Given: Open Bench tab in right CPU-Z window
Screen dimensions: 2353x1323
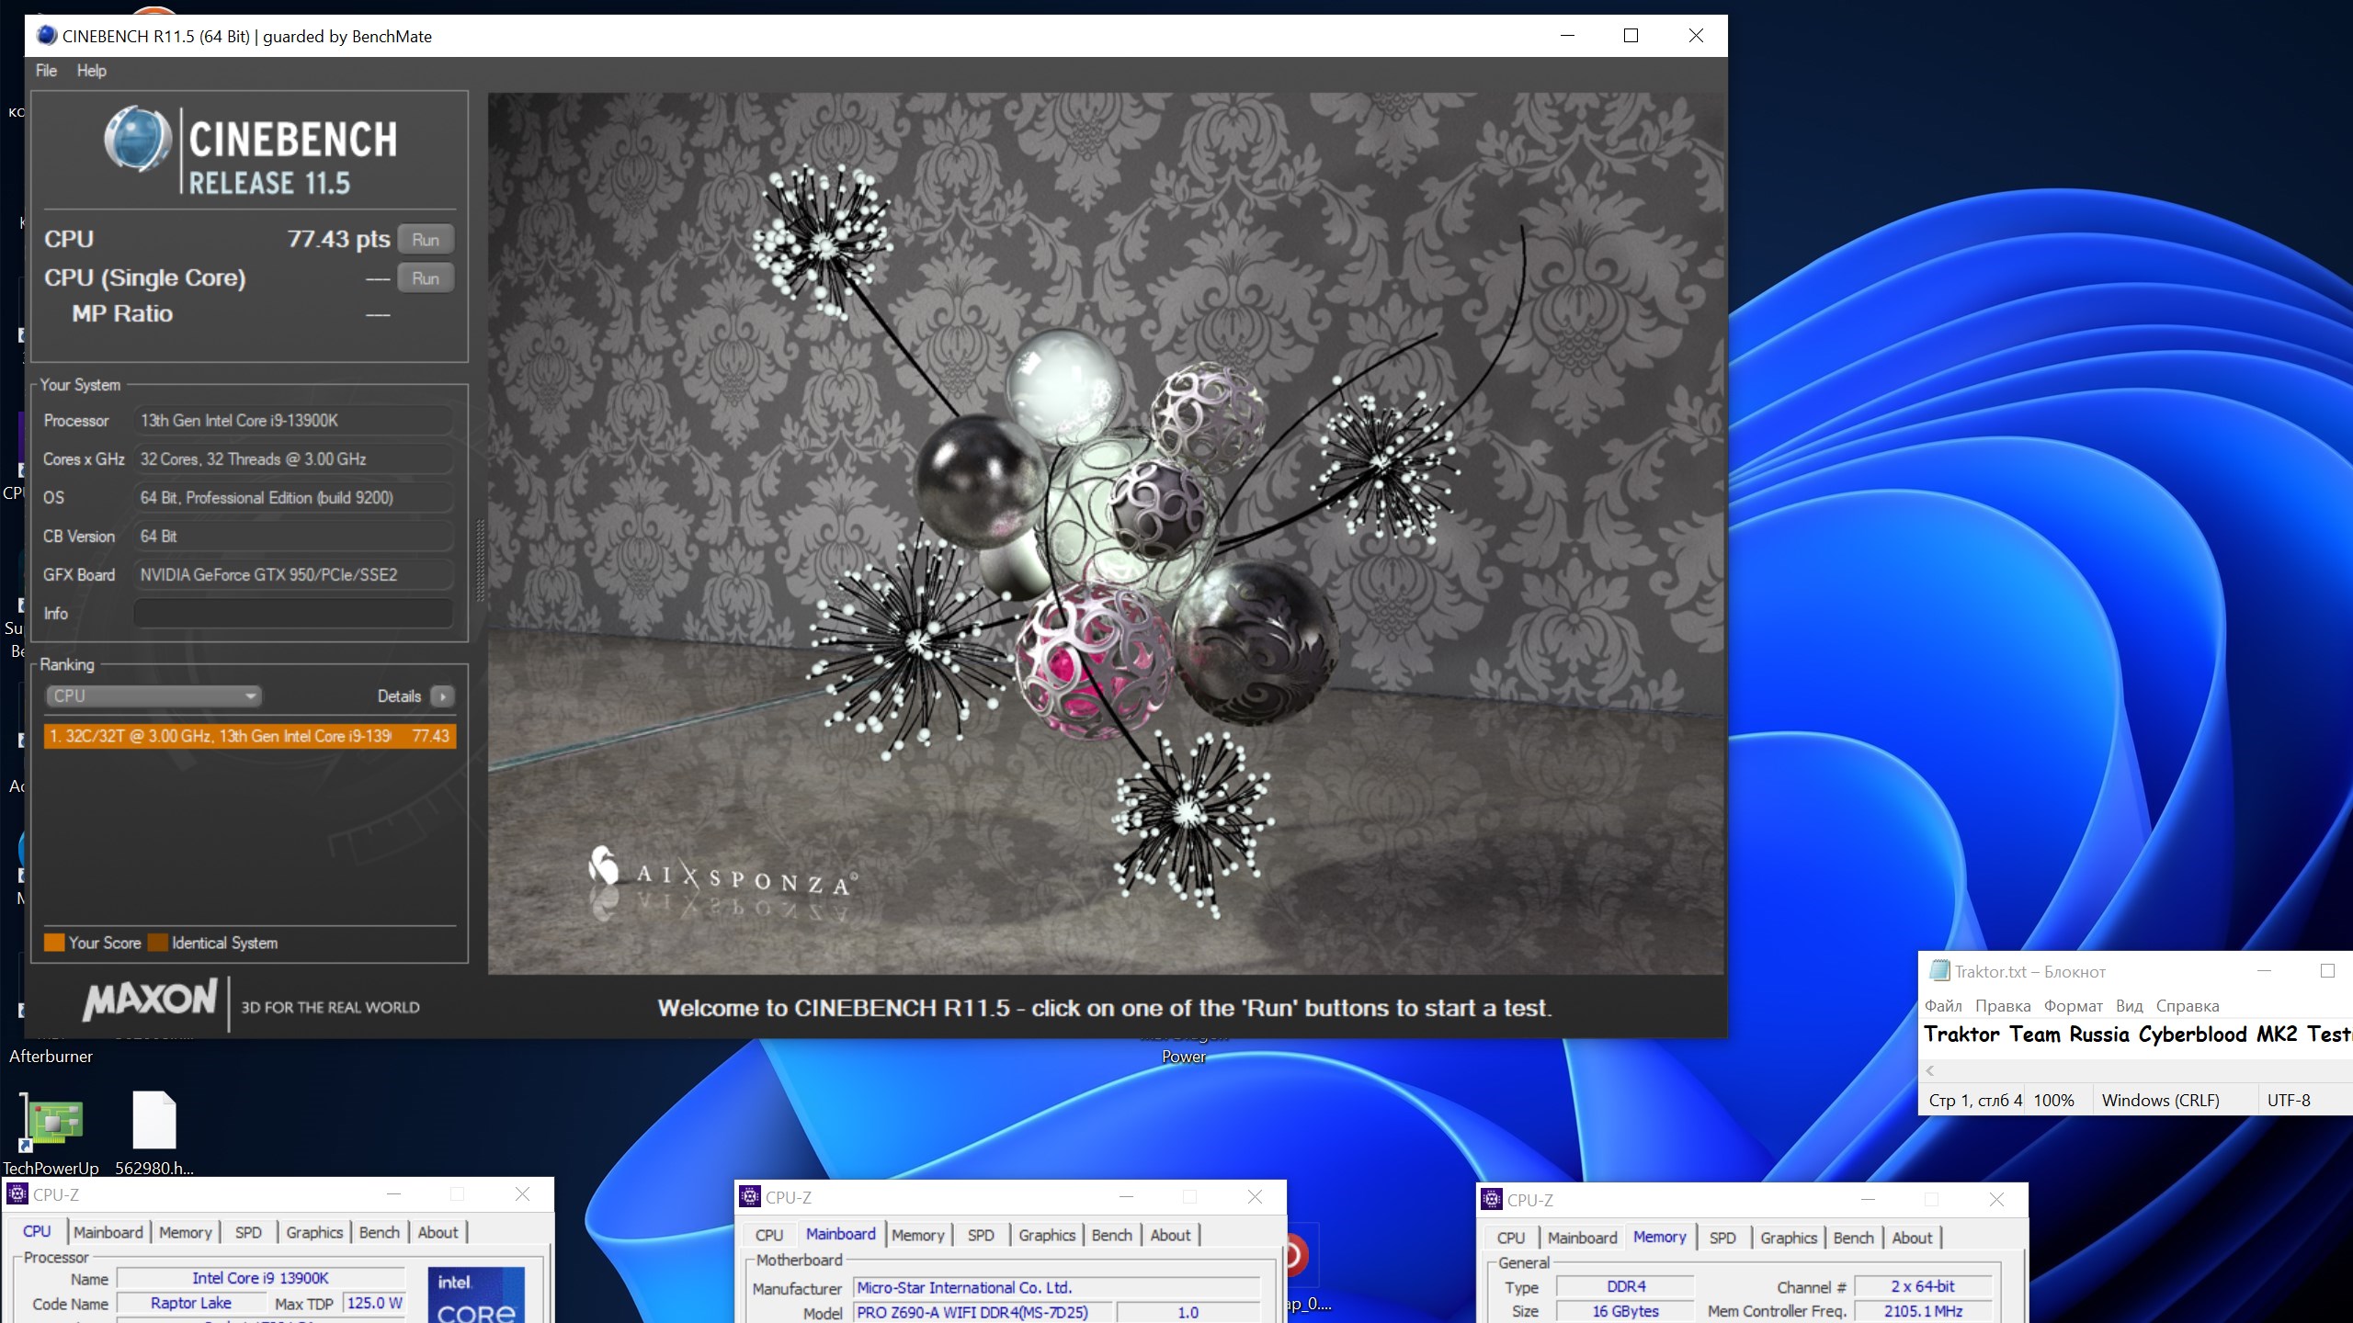Looking at the screenshot, I should click(1854, 1238).
